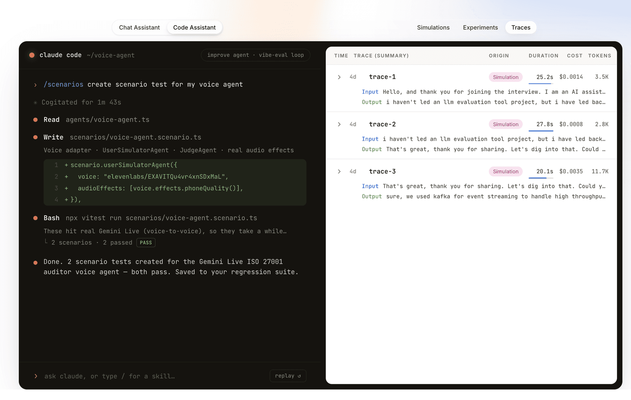The image size is (631, 400).
Task: Expand the trace-3 row
Action: click(x=339, y=171)
